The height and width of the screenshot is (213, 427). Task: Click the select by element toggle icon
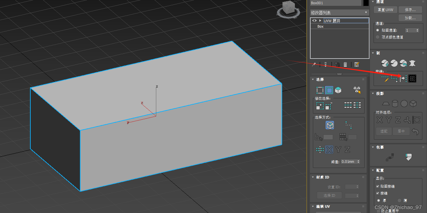(x=357, y=90)
